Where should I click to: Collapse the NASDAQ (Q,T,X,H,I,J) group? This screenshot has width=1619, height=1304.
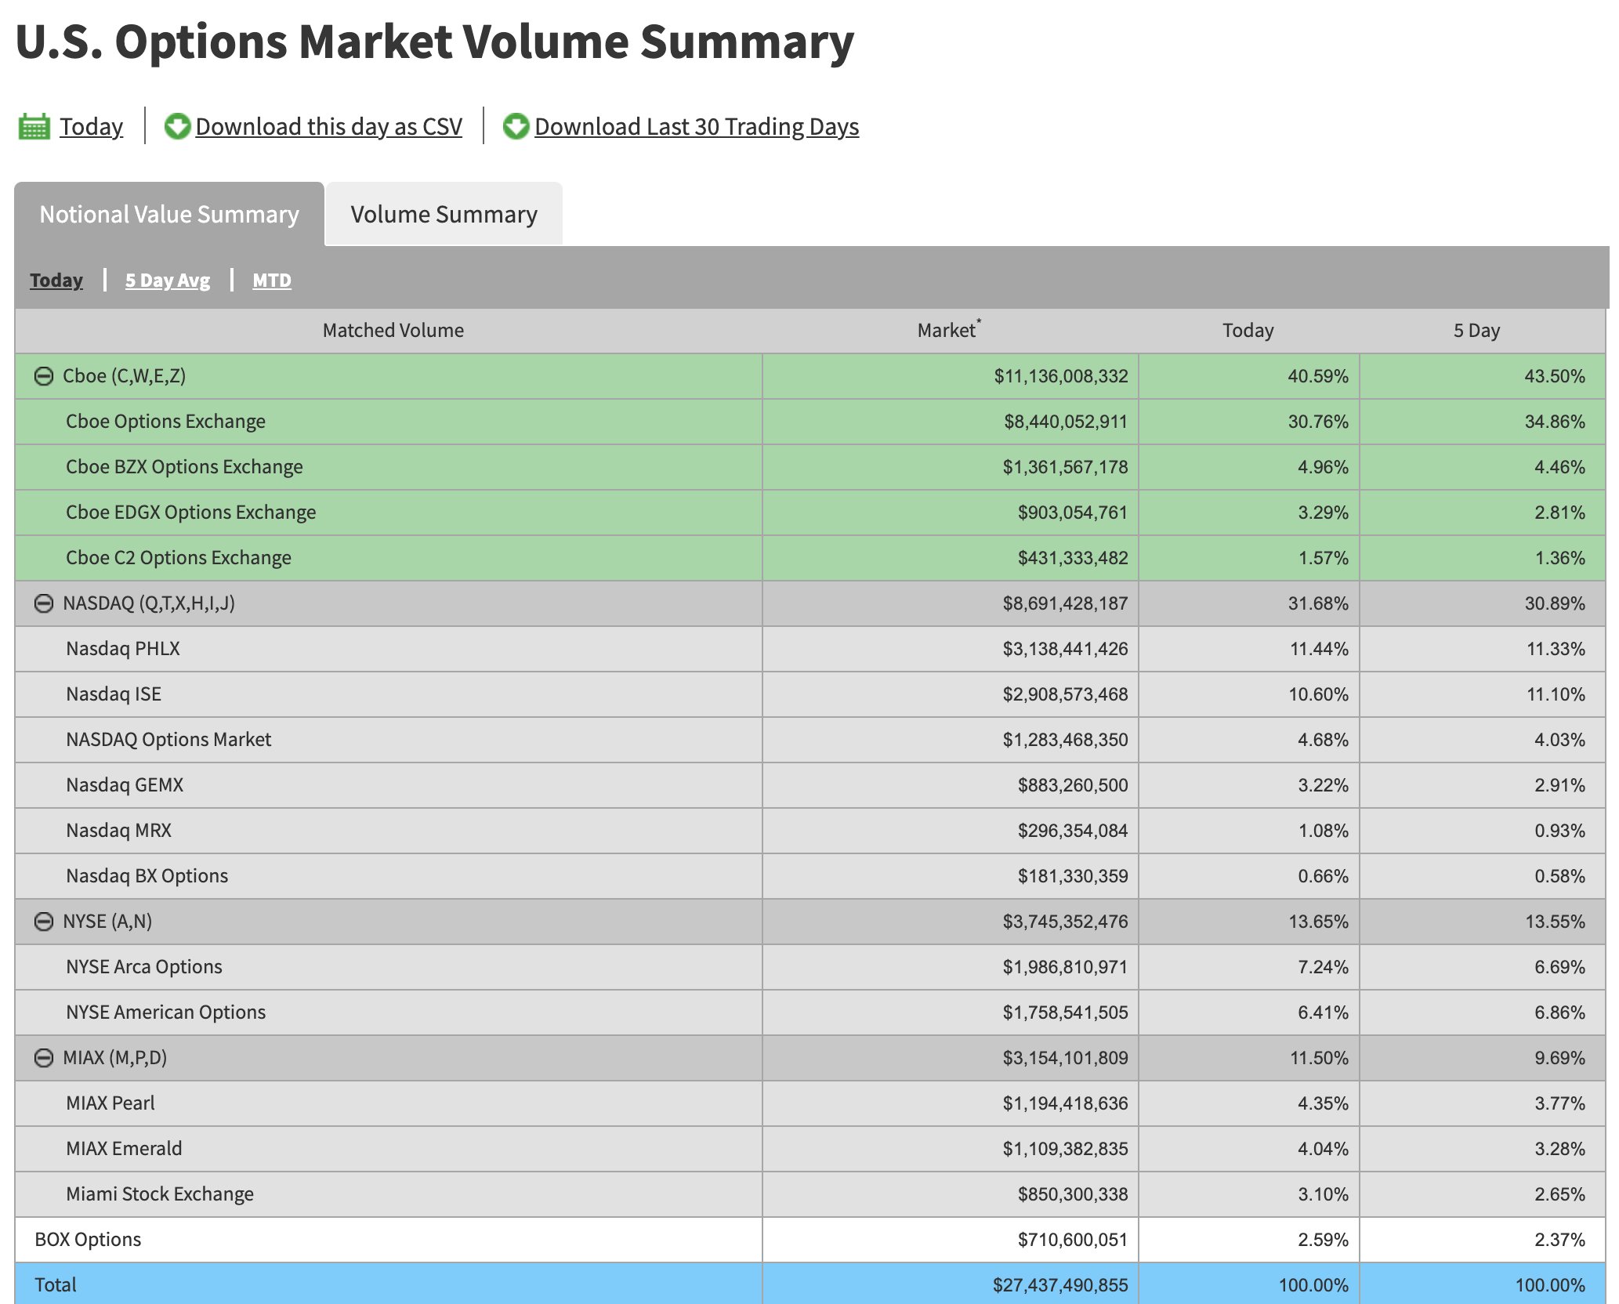[x=44, y=603]
